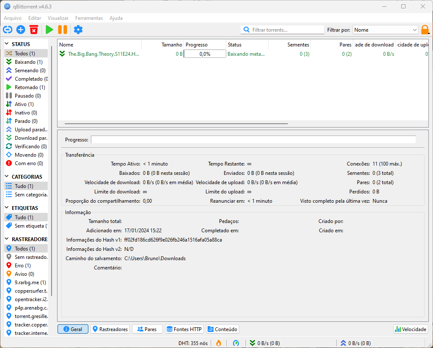
Task: Click upload speed indicator in status bar
Action: pos(355,343)
